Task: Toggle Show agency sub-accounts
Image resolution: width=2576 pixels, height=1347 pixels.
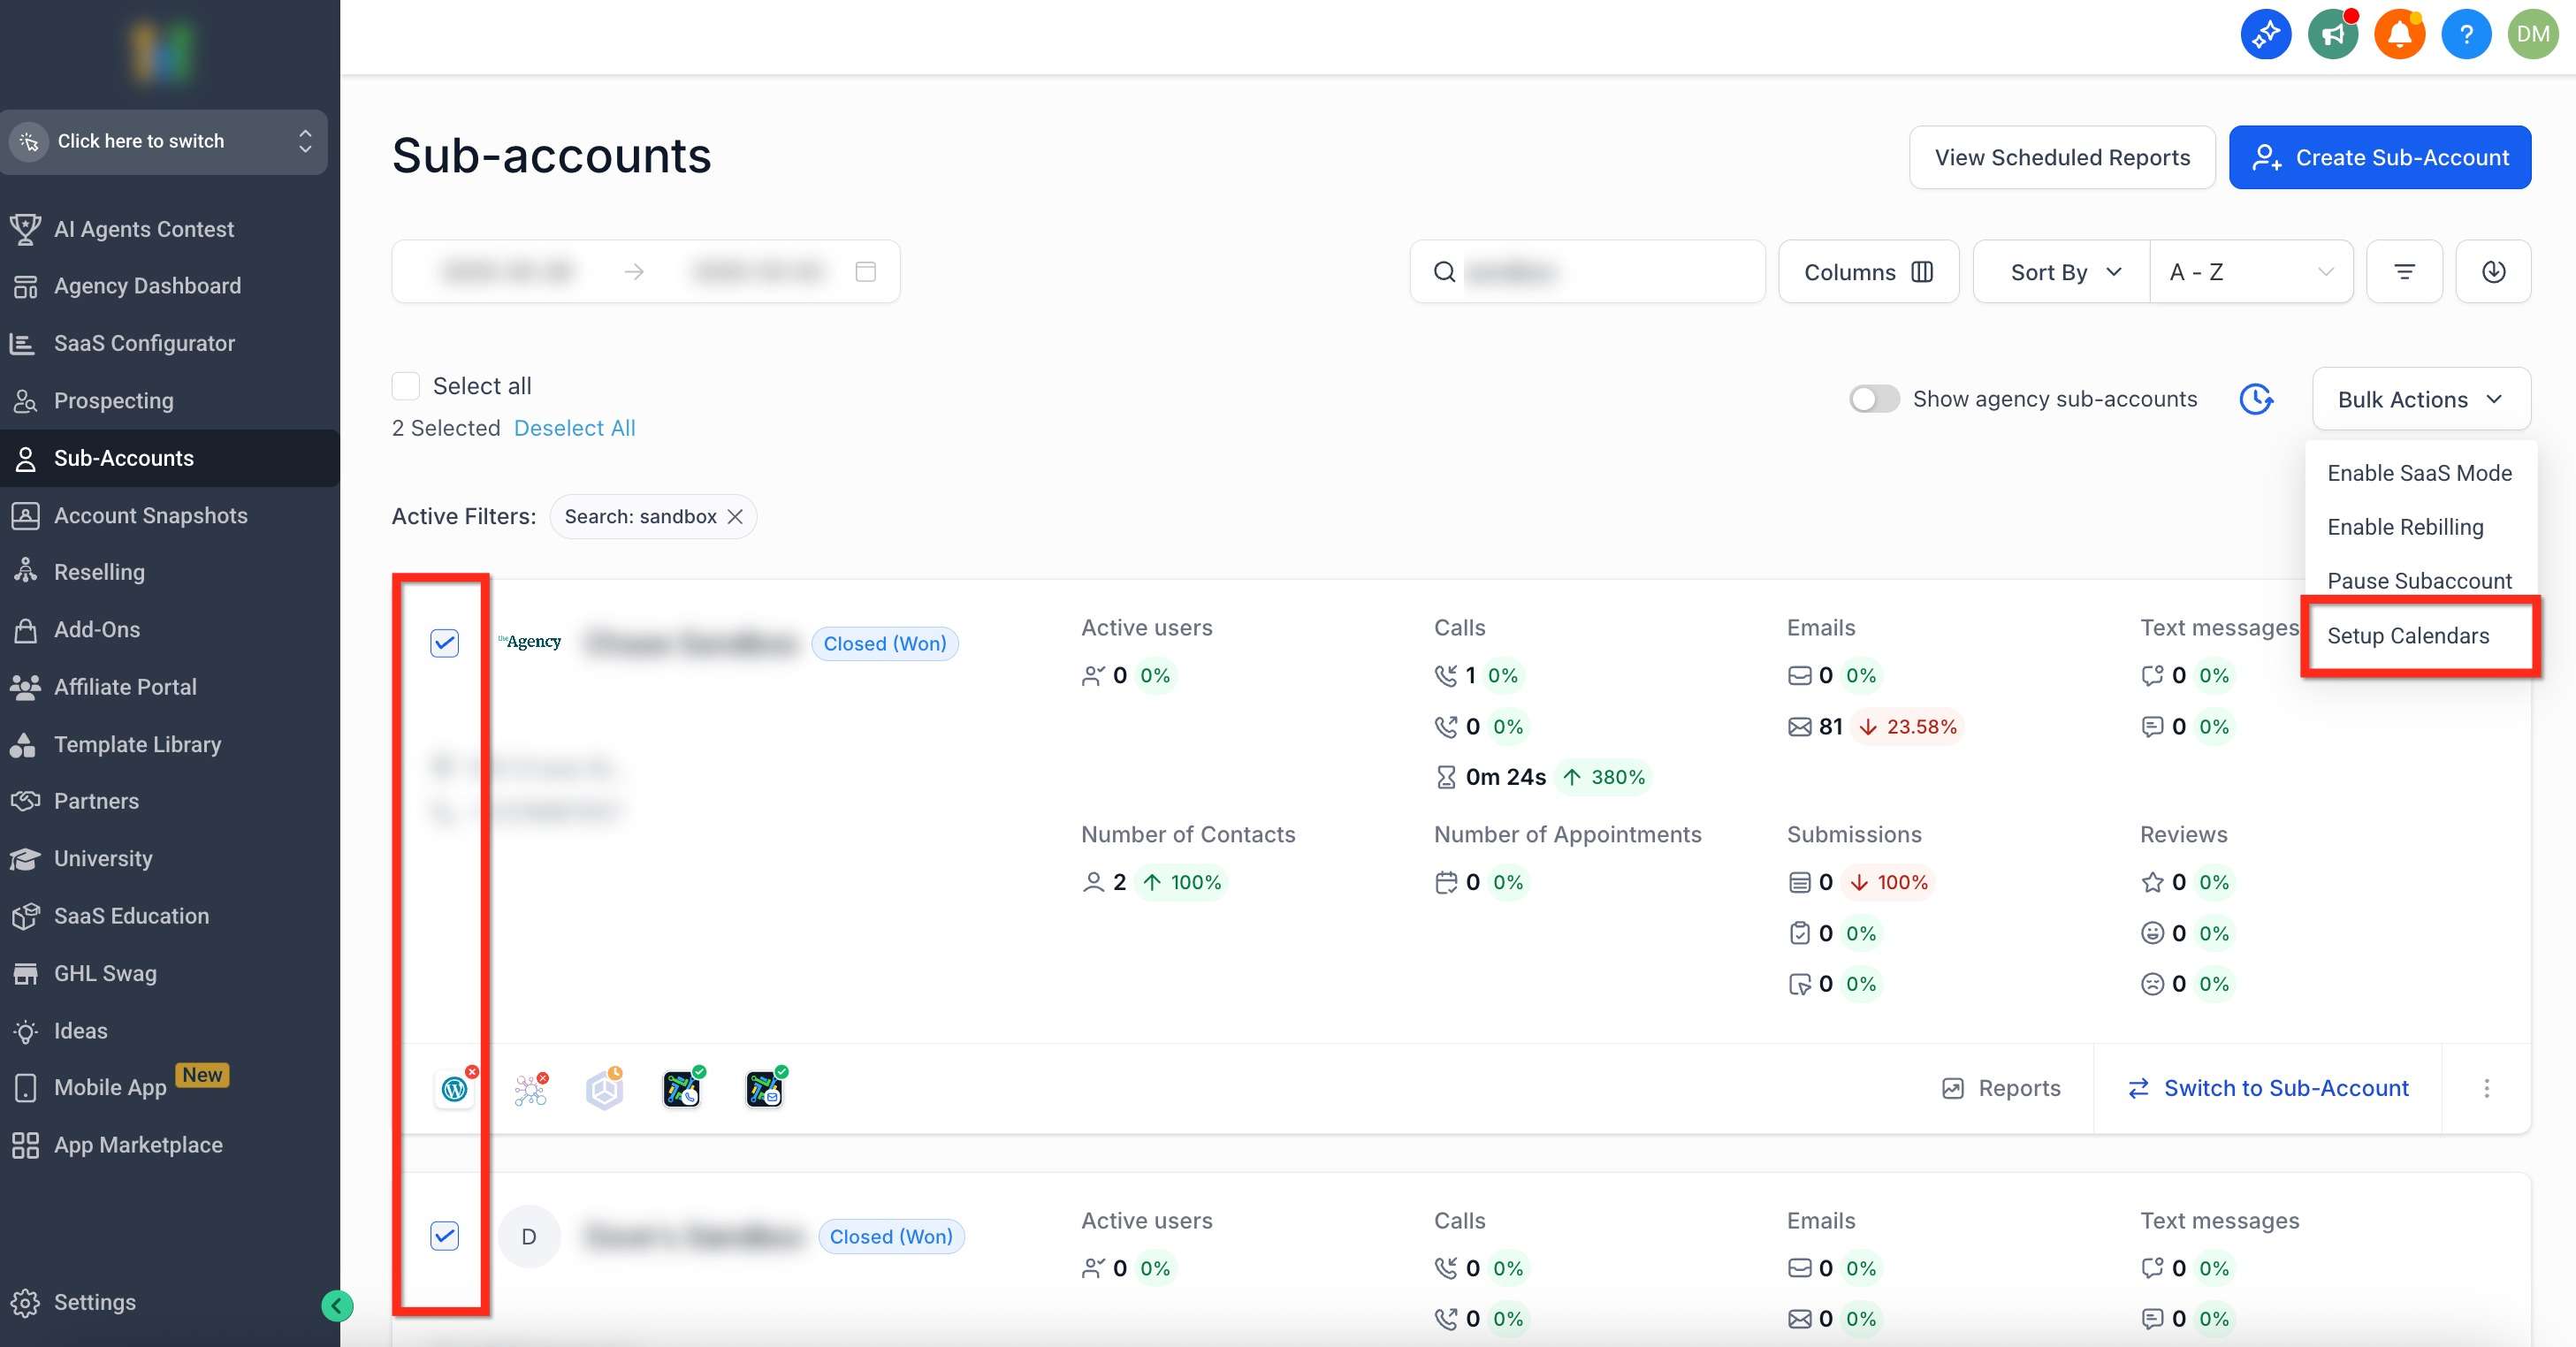Action: pyautogui.click(x=1874, y=398)
